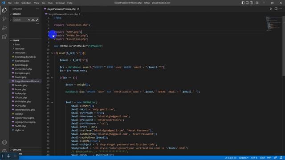
Task: Toggle Match Whole Word in search box
Action: pyautogui.click(x=33, y=20)
